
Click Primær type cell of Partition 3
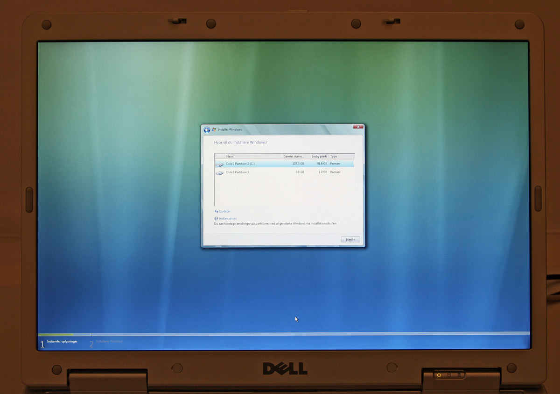coord(336,172)
